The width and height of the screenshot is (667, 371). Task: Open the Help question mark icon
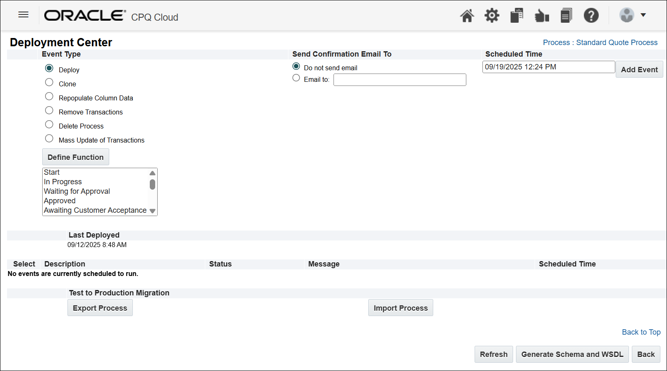tap(591, 16)
